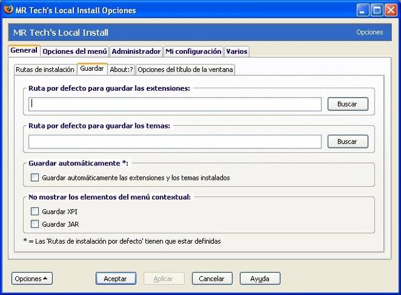The image size is (401, 295).
Task: Select the Administrador tab
Action: [x=136, y=51]
